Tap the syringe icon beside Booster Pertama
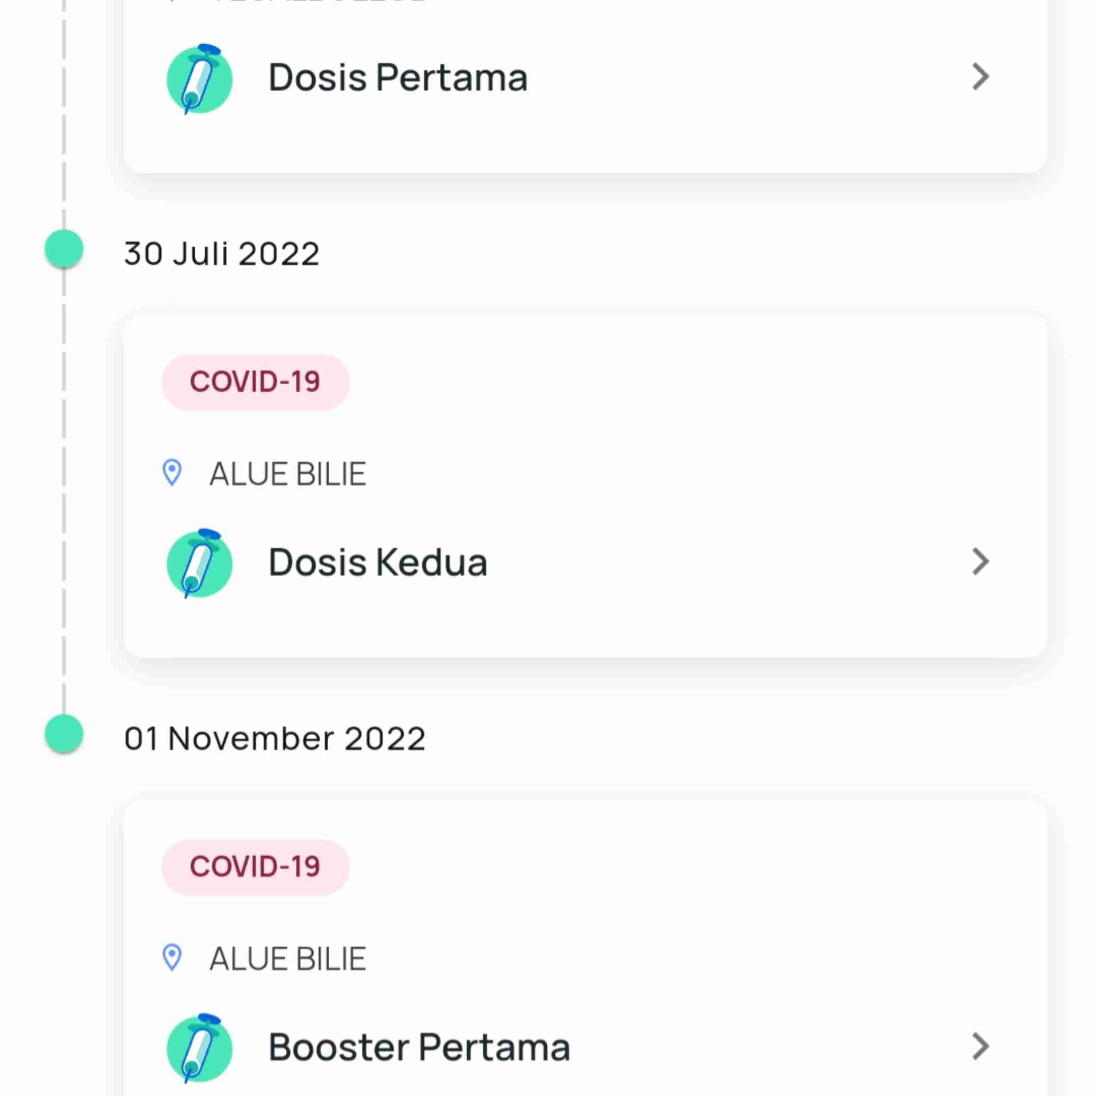Screen dimensions: 1096x1096 [x=200, y=1048]
